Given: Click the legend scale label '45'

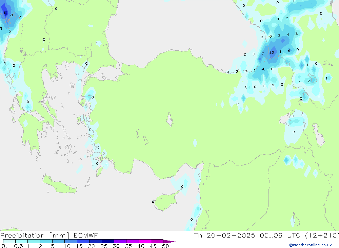Looking at the screenshot, I should coord(153,246).
